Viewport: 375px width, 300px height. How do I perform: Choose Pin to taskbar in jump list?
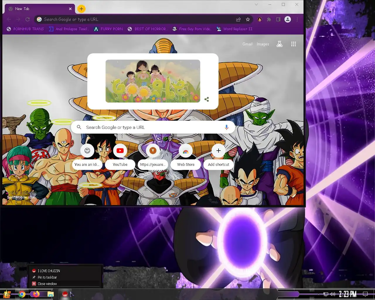point(65,277)
